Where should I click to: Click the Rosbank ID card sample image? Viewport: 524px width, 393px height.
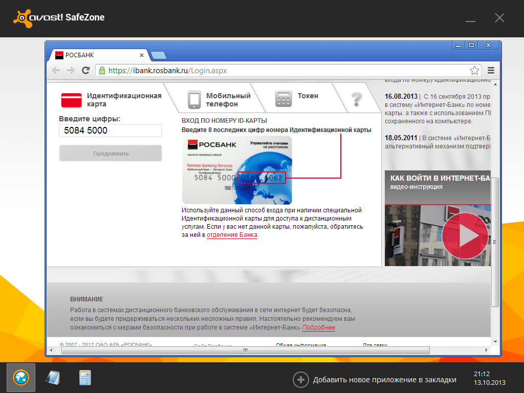click(237, 170)
